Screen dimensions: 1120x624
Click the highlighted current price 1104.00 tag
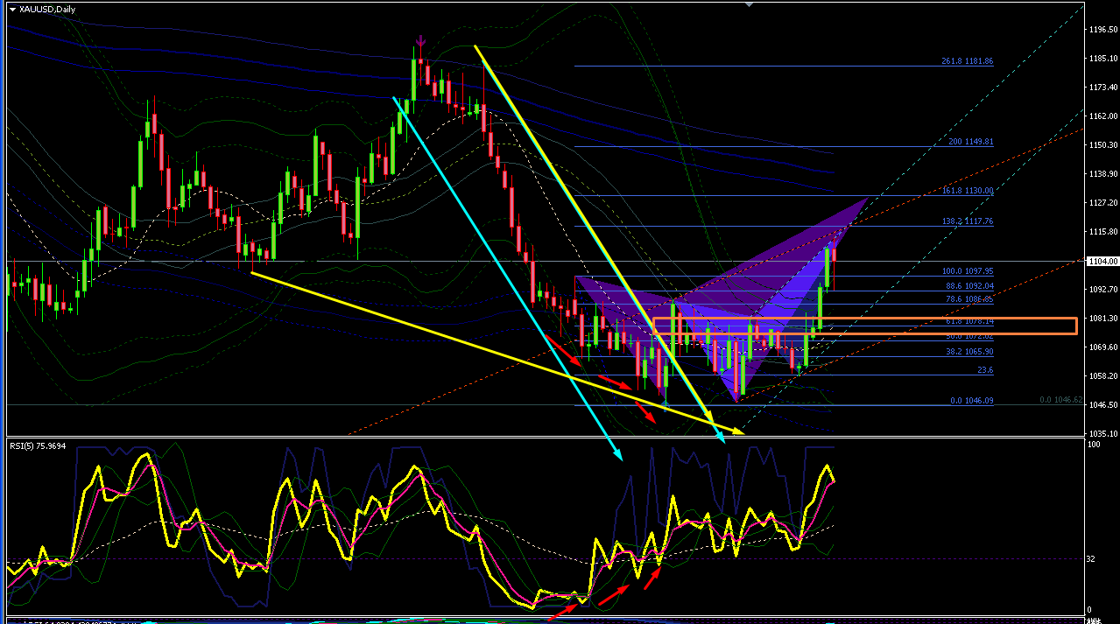pos(1102,261)
